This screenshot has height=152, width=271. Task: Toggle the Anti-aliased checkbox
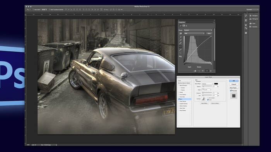(x=208, y=98)
